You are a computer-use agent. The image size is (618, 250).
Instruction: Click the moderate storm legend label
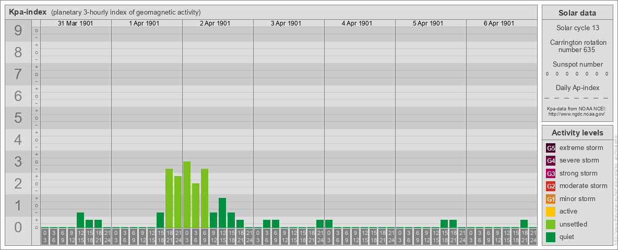pyautogui.click(x=584, y=186)
